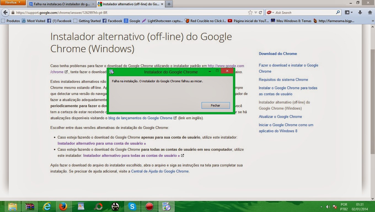375x212 pixels.
Task: Open 'Instalador alternativo para todas as contas' link
Action: (132, 155)
